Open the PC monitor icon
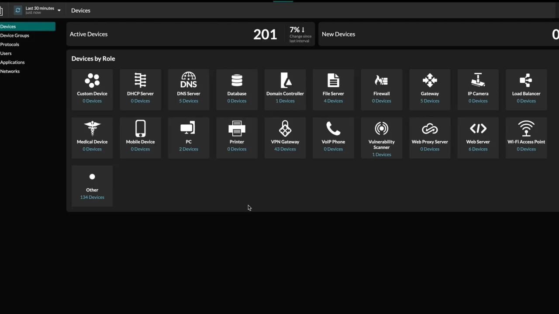 pyautogui.click(x=188, y=129)
